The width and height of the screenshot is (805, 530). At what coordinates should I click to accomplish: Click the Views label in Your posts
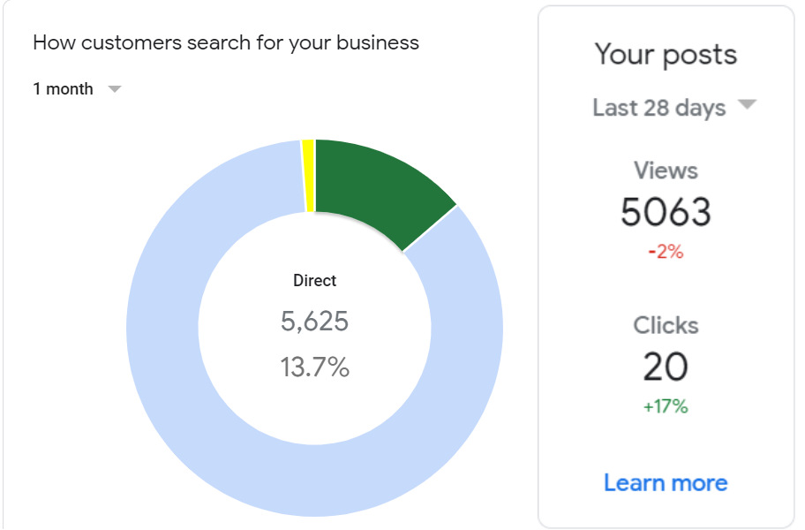(x=666, y=170)
